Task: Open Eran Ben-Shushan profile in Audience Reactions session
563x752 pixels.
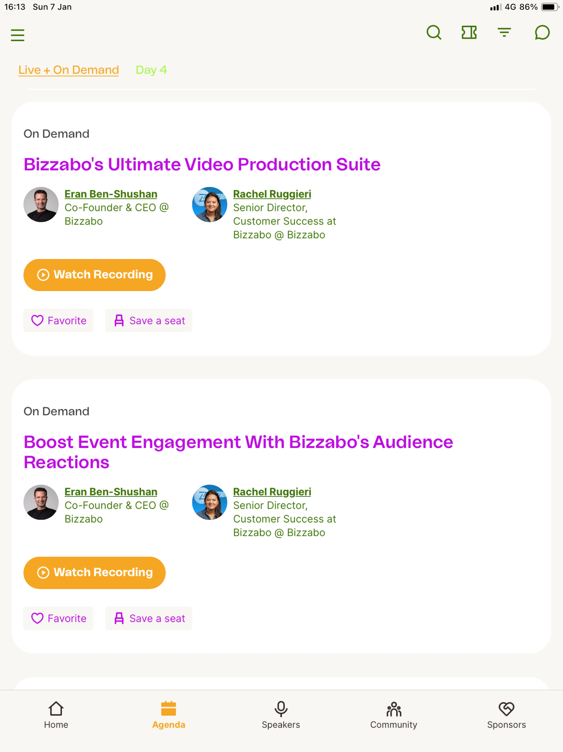Action: [111, 492]
